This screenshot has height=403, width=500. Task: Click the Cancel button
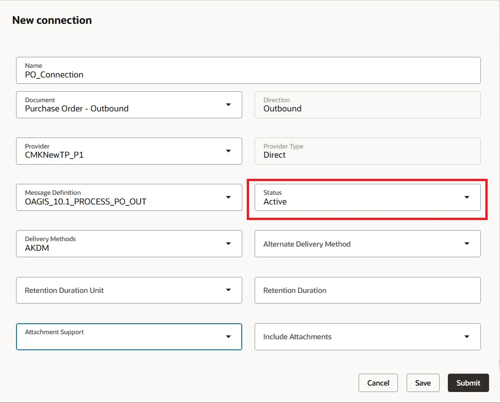click(x=378, y=383)
